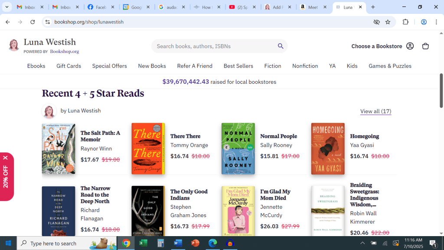Viewport: 444px width, 250px height.
Task: Click the View all (17) link
Action: point(375,111)
